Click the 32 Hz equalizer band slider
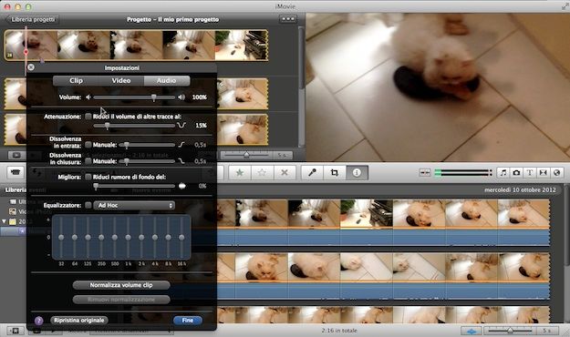This screenshot has height=337, width=570. click(61, 237)
